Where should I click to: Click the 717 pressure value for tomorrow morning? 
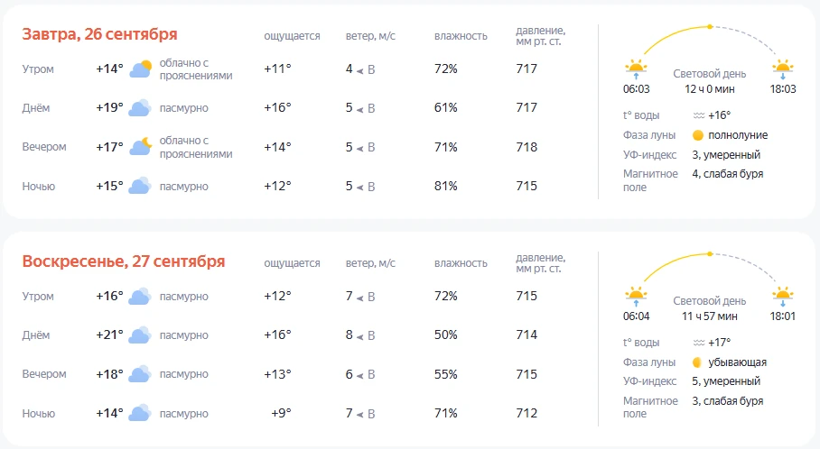point(526,69)
